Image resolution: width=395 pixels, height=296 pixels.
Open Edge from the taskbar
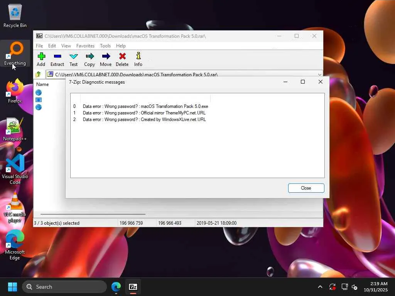pyautogui.click(x=116, y=287)
